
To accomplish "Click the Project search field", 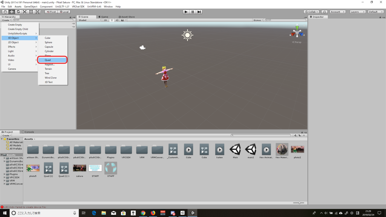I will pos(261,135).
